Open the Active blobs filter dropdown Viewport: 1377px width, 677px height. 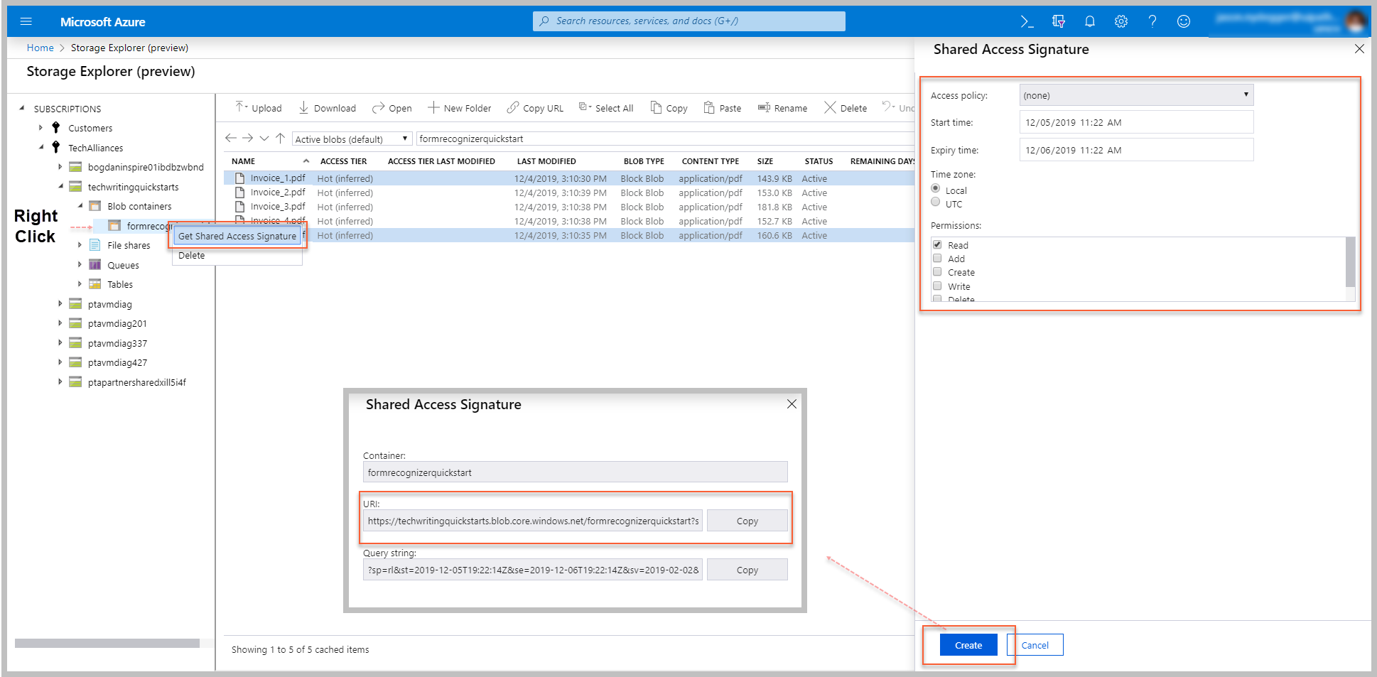[352, 139]
